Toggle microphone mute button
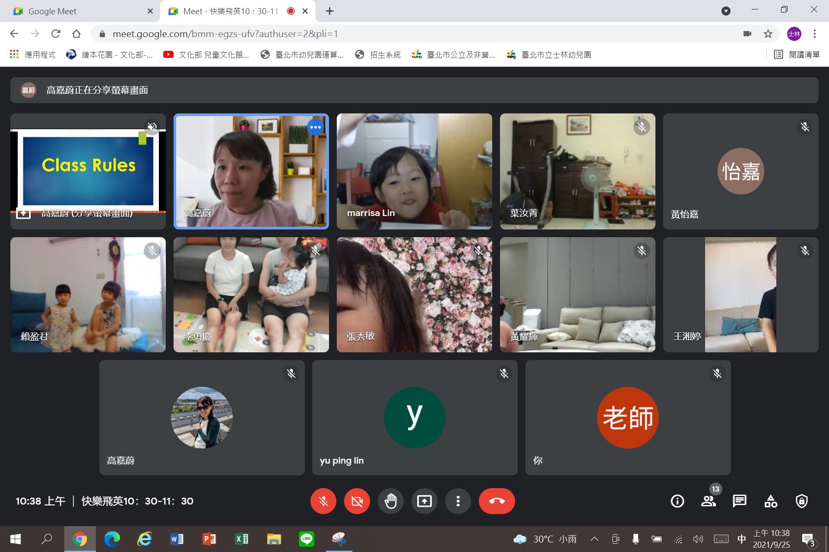The width and height of the screenshot is (829, 552). pyautogui.click(x=323, y=501)
